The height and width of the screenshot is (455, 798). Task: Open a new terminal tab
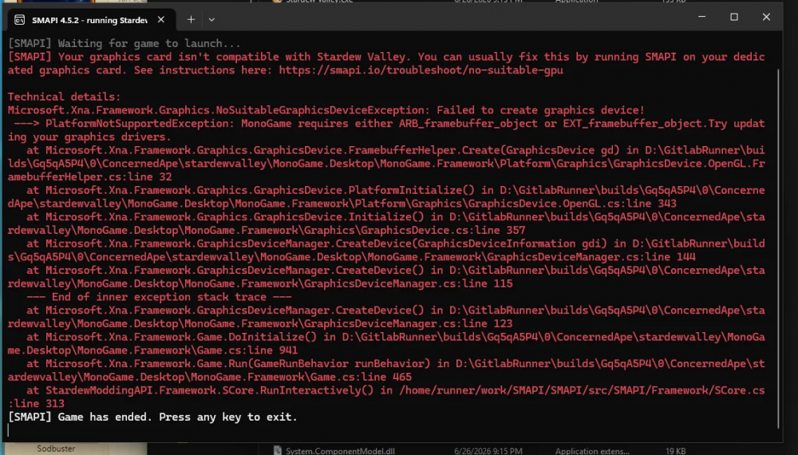191,19
